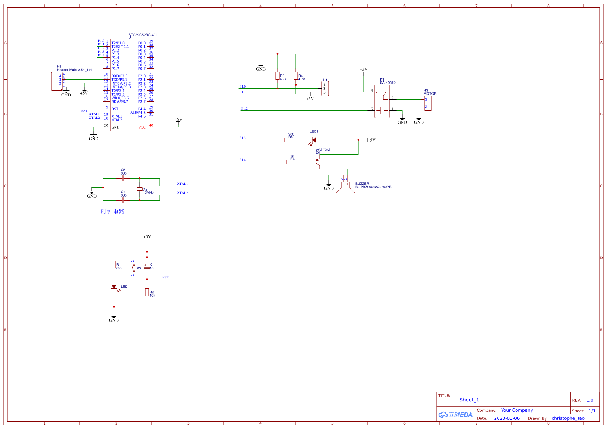Select the RST net label beside R2
Viewport: 607px width, 429px height.
tap(165, 277)
